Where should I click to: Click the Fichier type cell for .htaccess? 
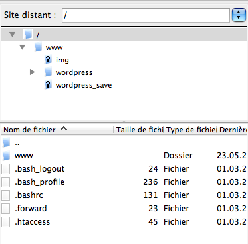pyautogui.click(x=176, y=222)
